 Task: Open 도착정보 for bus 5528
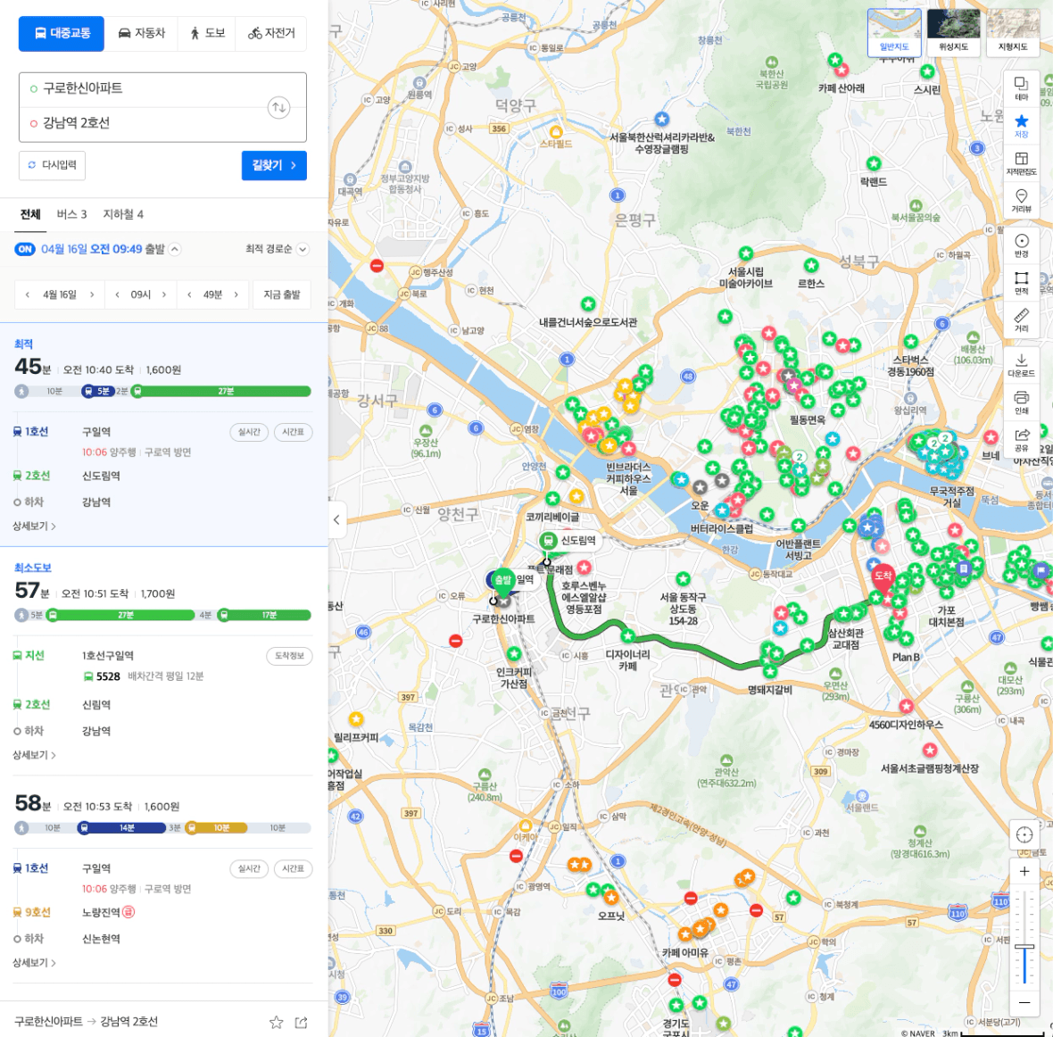[x=289, y=656]
